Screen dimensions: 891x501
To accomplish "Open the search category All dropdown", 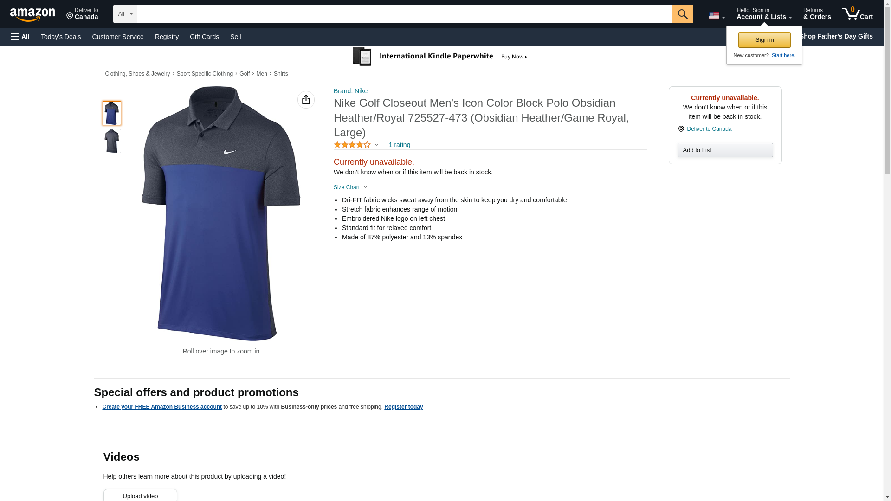I will [x=125, y=14].
